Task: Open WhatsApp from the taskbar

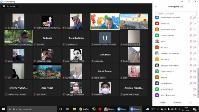Action: (109, 109)
